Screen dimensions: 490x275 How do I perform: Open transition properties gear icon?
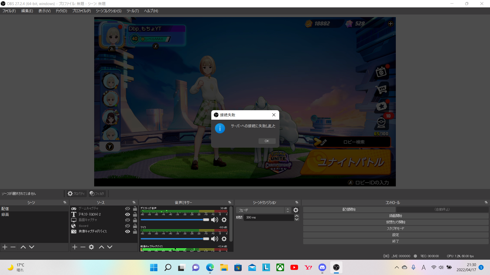296,210
